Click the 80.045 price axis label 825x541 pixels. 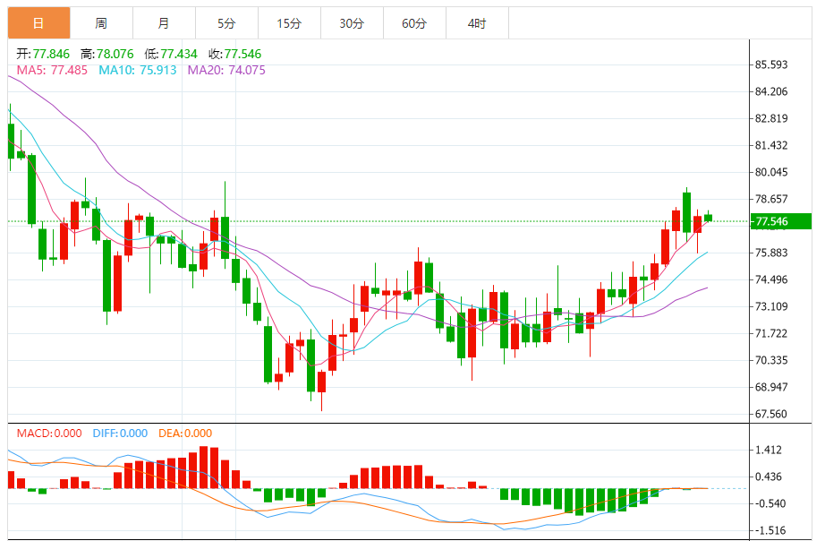coord(771,172)
